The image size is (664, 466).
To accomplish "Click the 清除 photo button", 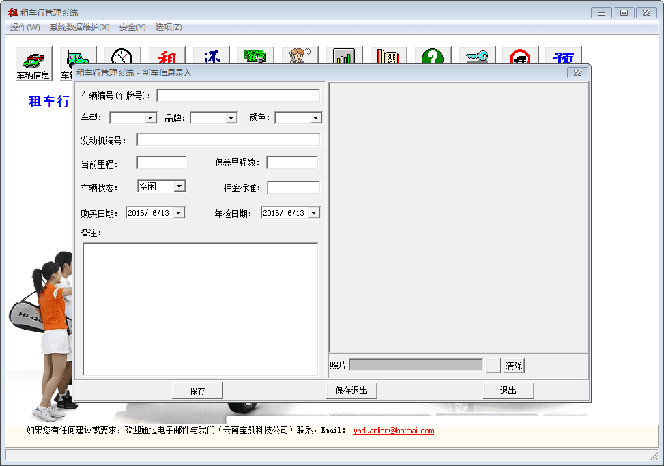I will coord(514,366).
